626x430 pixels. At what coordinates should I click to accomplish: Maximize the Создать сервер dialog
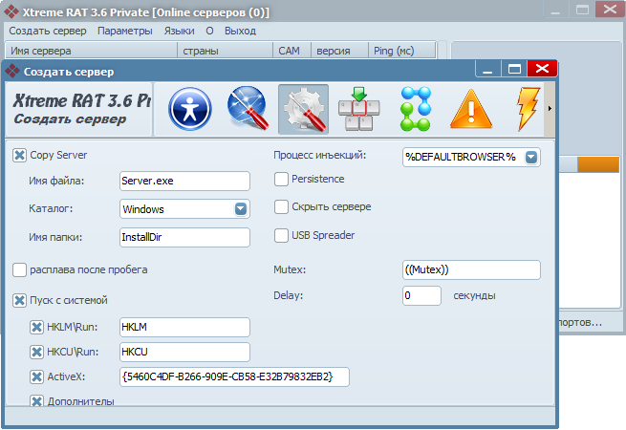(x=514, y=69)
